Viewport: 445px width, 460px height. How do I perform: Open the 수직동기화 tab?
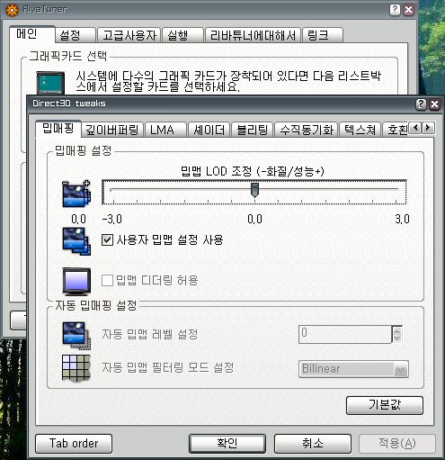[307, 130]
